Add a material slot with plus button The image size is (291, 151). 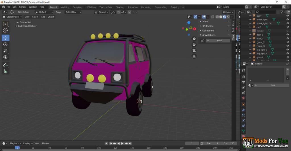pos(288,69)
